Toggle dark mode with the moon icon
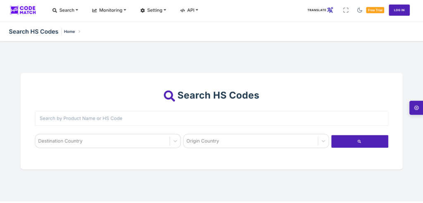The image size is (423, 203). (x=359, y=10)
